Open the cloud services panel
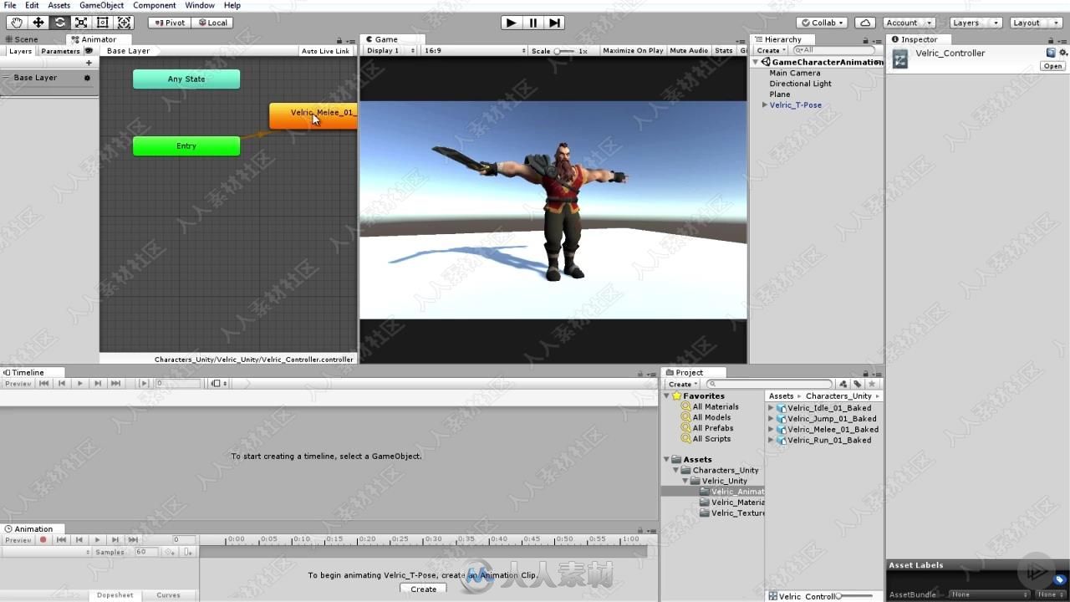 (x=865, y=23)
